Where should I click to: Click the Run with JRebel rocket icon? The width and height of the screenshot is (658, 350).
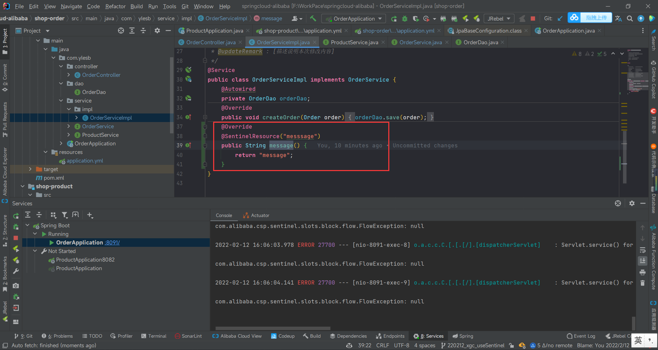click(x=465, y=19)
